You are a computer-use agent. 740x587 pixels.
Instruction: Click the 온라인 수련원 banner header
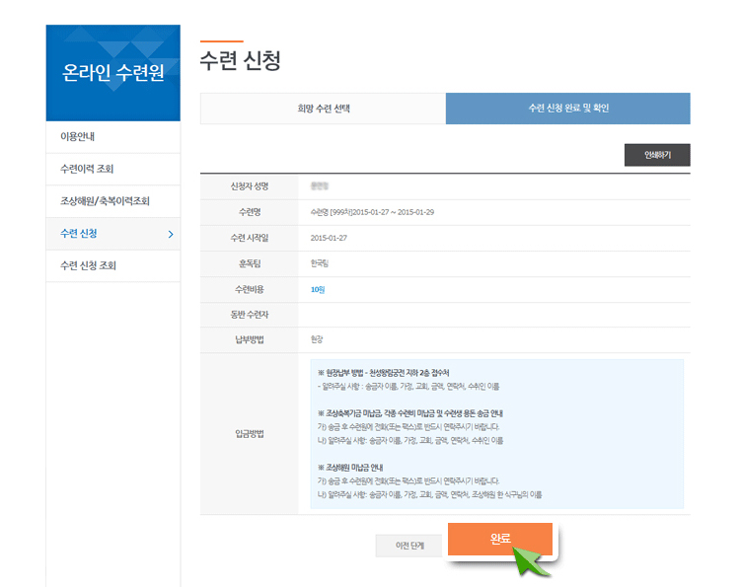pyautogui.click(x=113, y=73)
